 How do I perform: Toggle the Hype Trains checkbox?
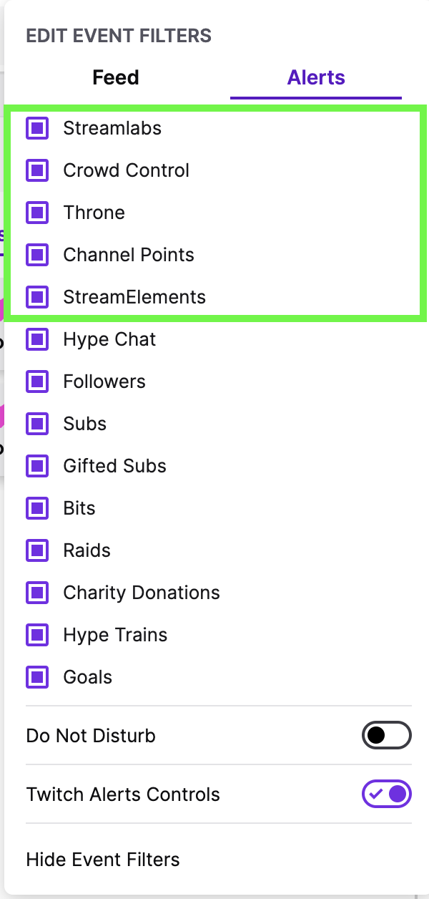[x=36, y=635]
